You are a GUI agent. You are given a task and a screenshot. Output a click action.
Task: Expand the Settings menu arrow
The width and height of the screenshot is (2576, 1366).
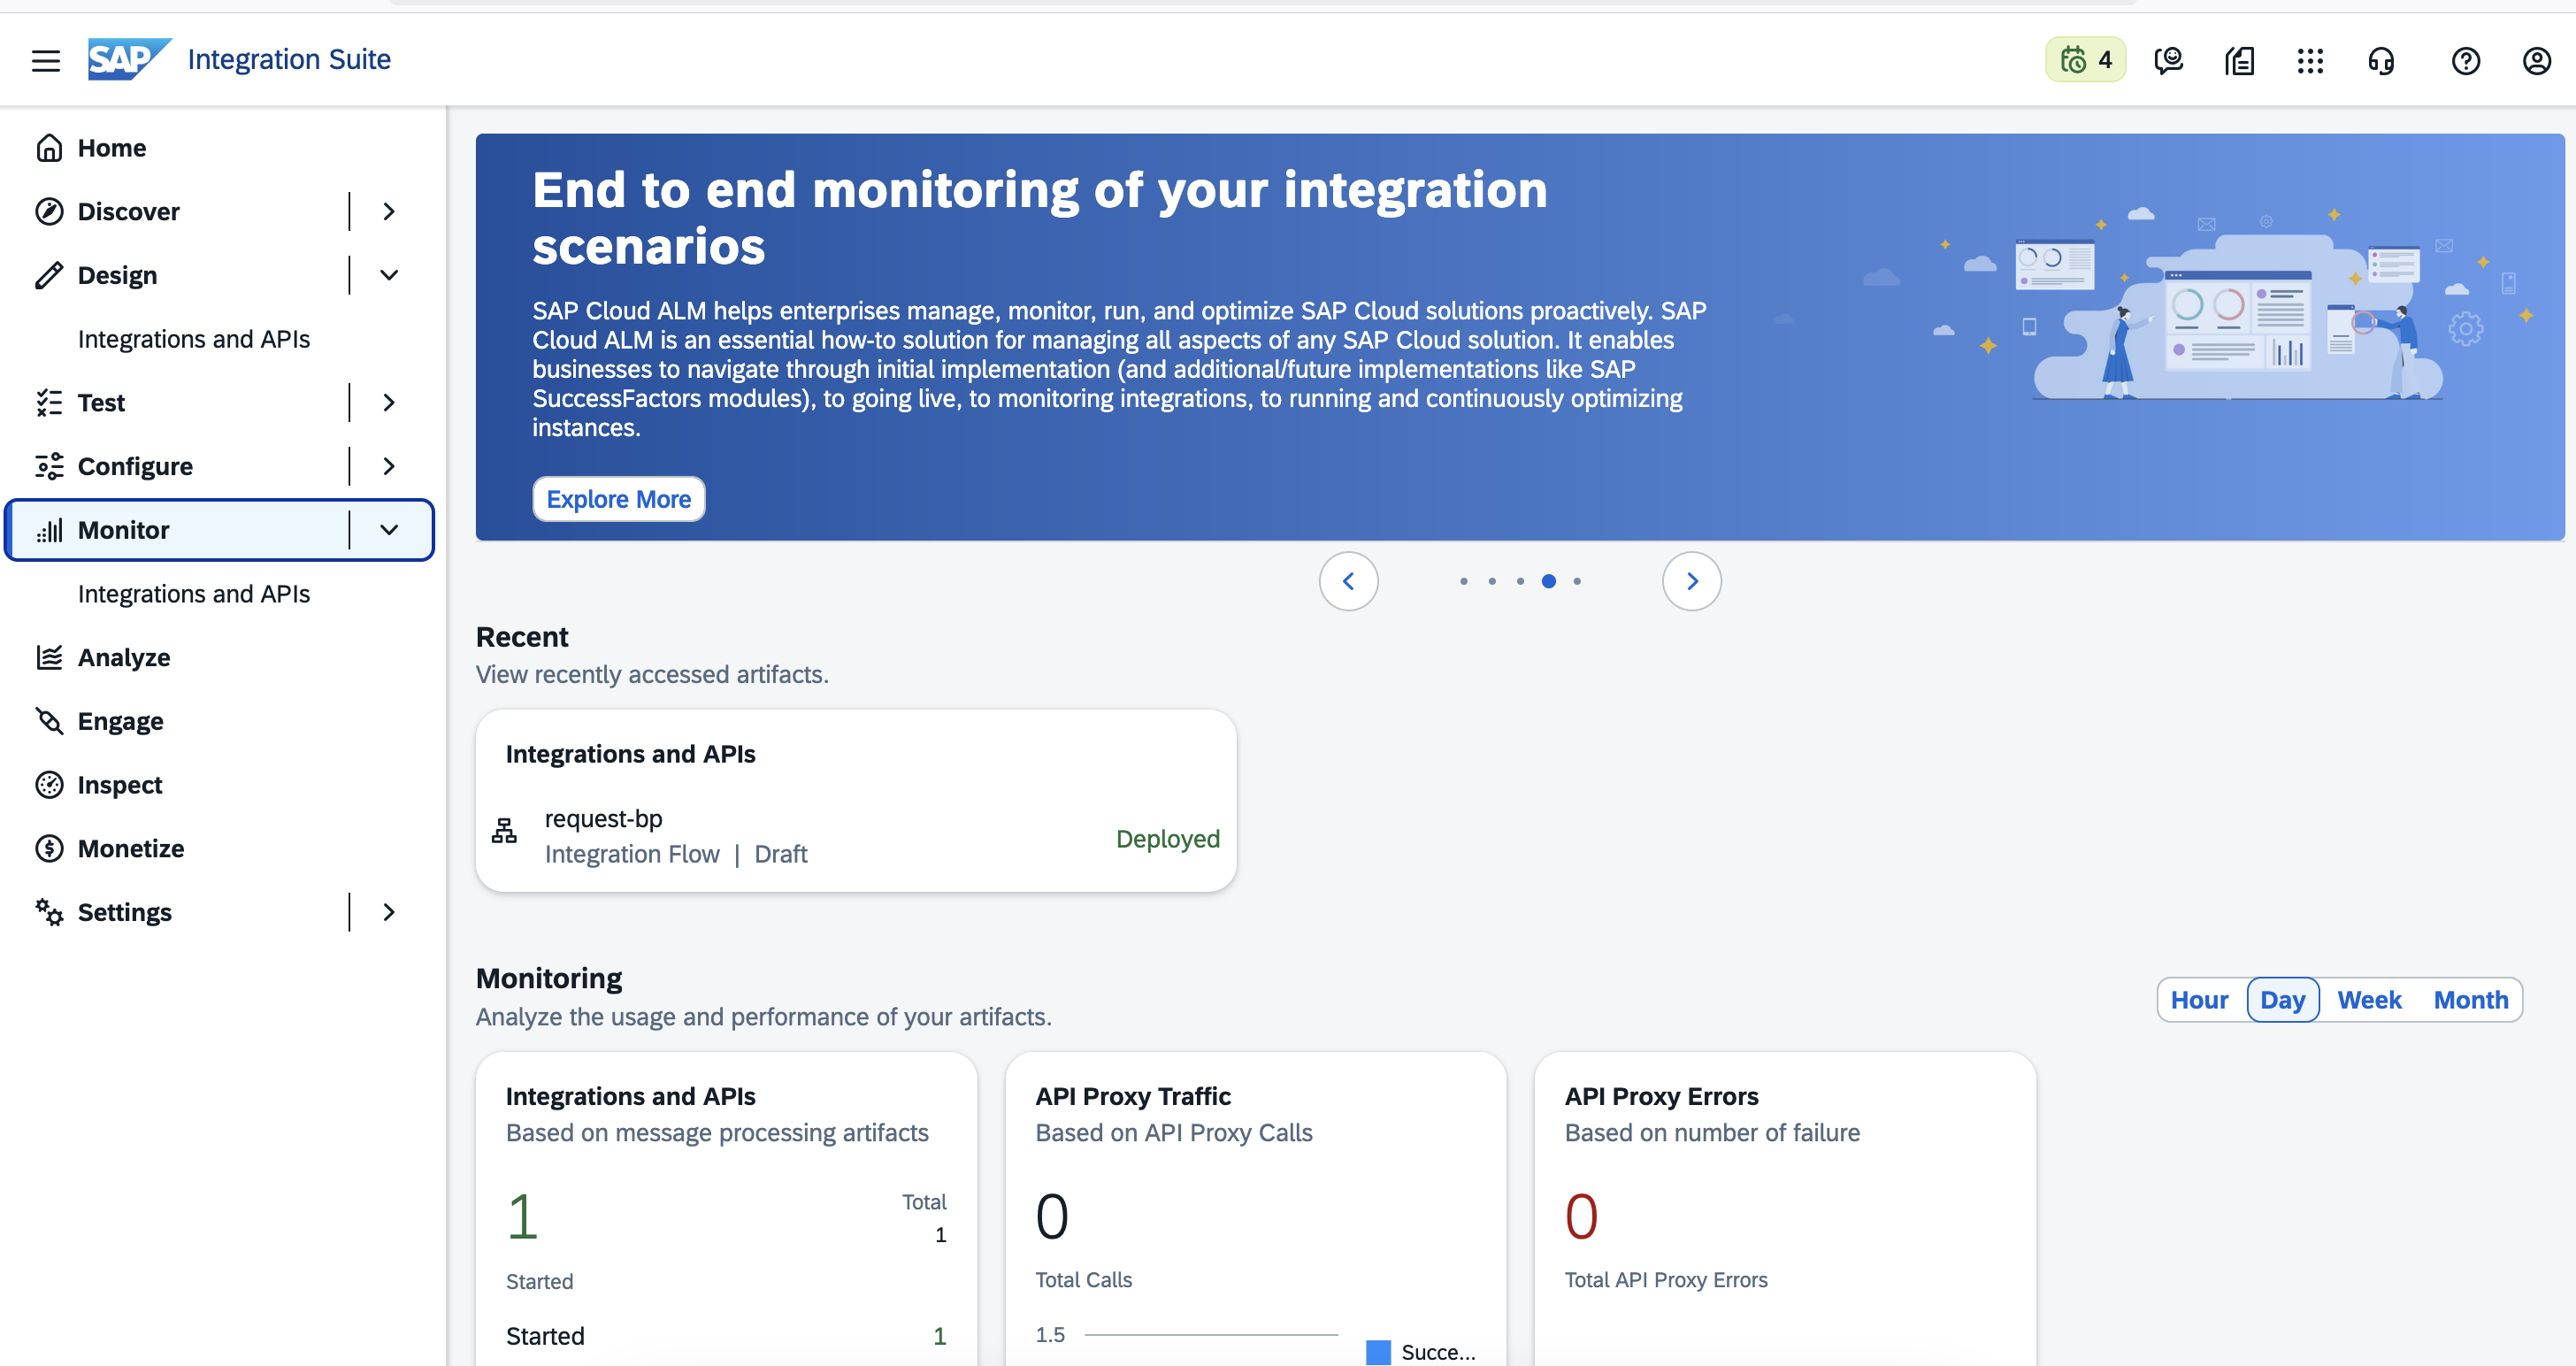pos(389,912)
